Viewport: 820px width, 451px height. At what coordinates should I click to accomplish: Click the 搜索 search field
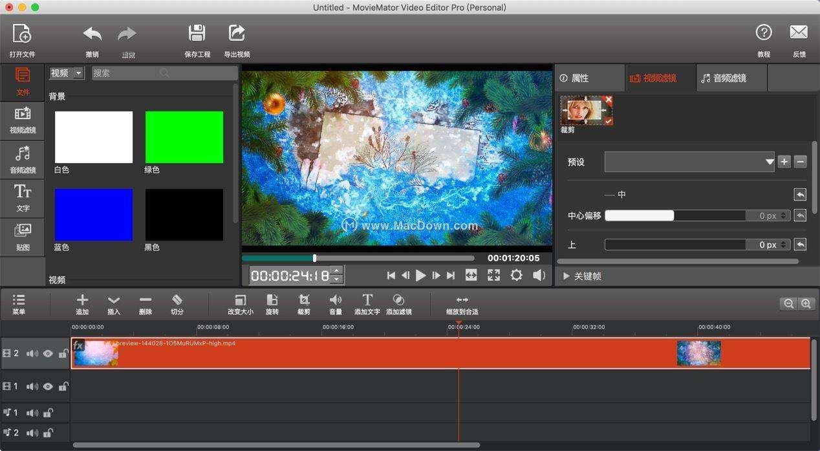(164, 73)
